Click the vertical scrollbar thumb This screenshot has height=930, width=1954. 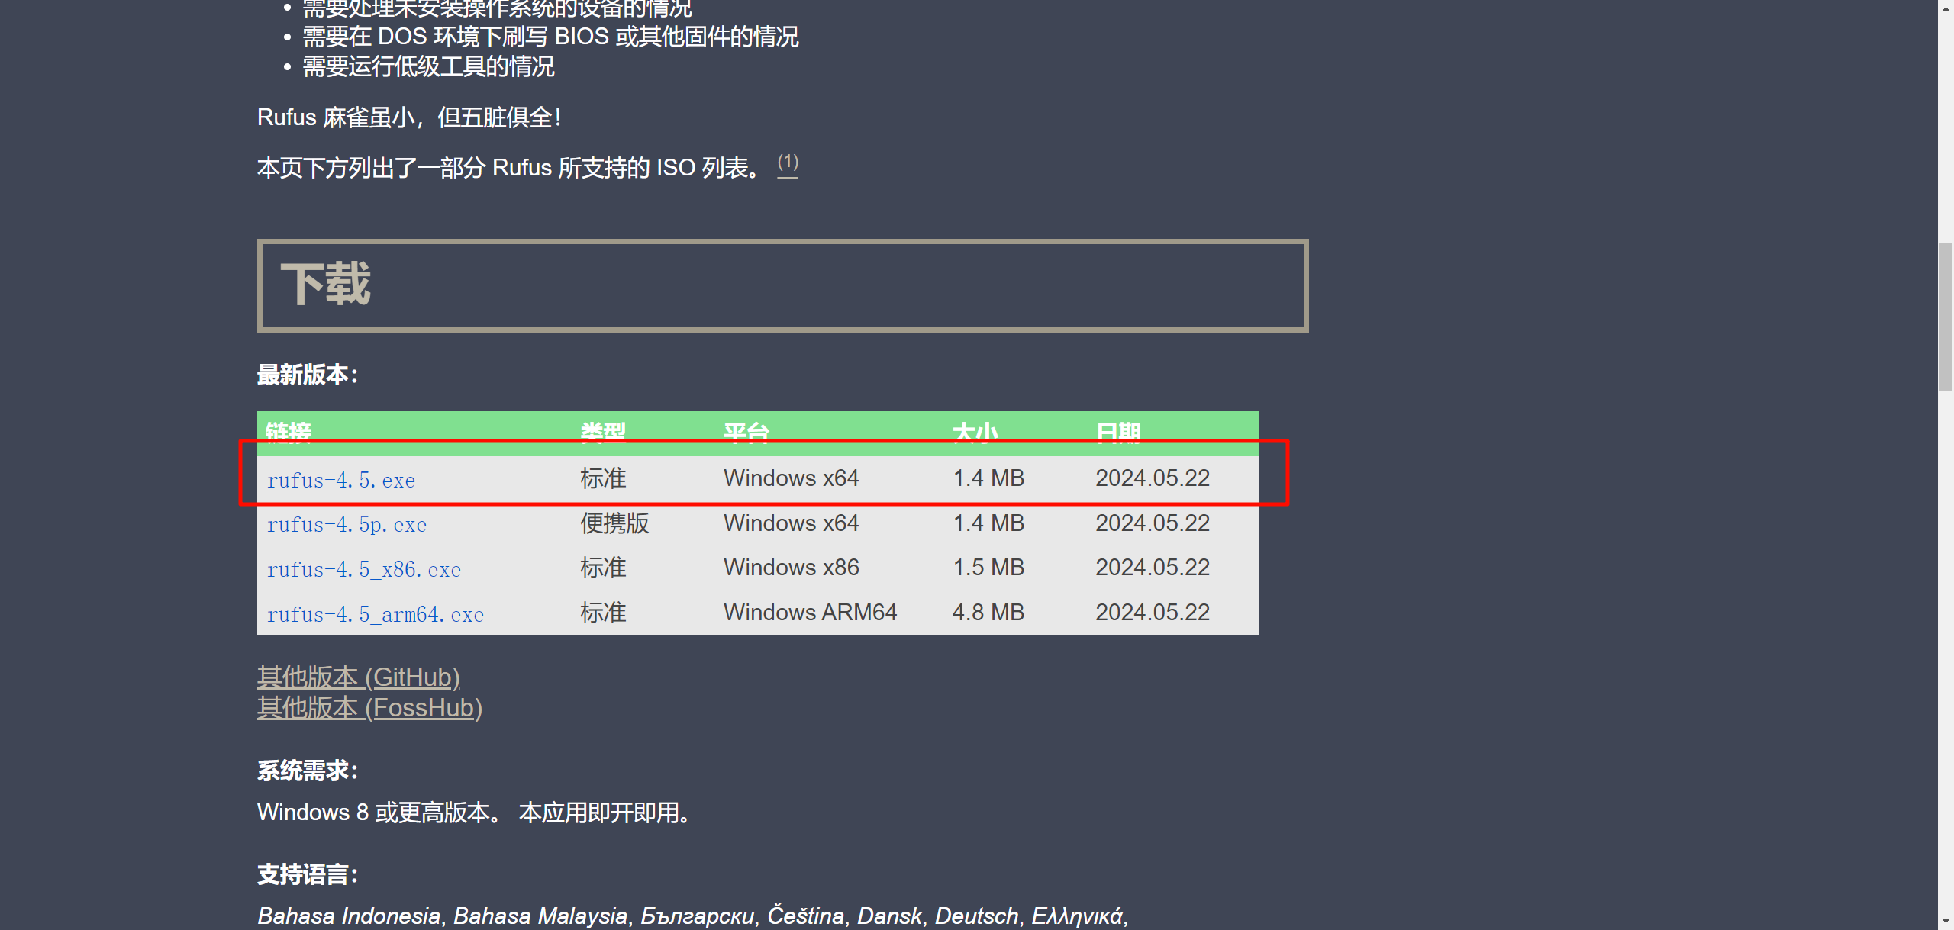point(1946,317)
